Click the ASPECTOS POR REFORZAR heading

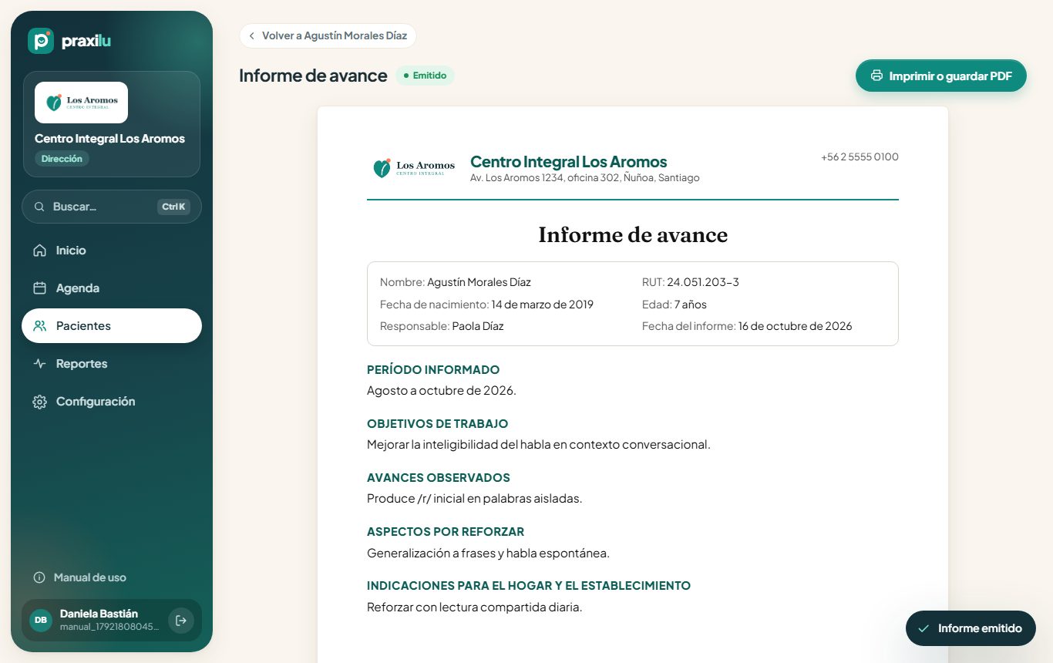[446, 532]
